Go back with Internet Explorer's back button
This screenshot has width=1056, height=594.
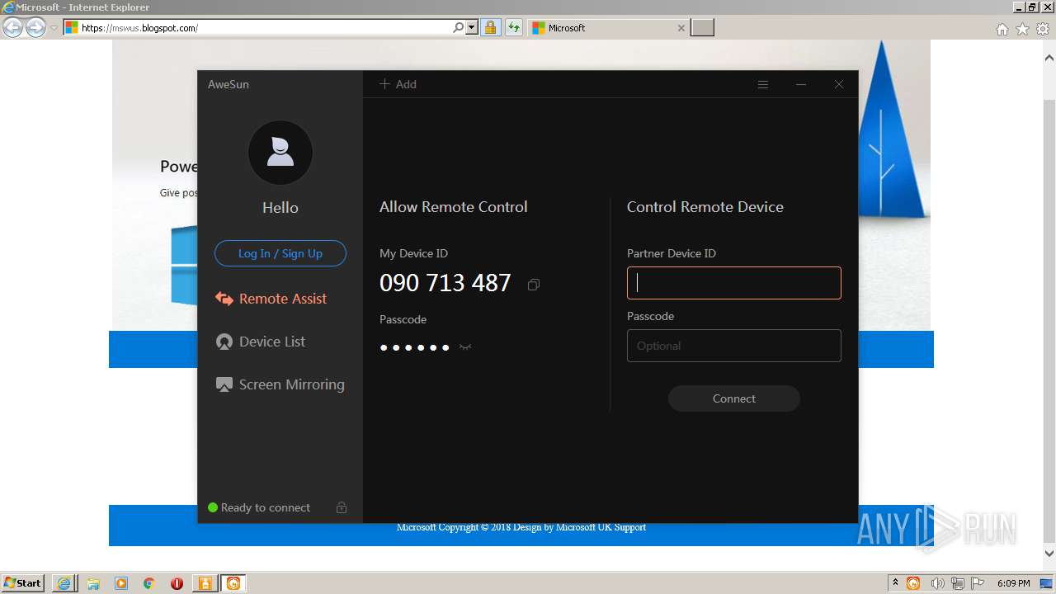click(x=12, y=28)
